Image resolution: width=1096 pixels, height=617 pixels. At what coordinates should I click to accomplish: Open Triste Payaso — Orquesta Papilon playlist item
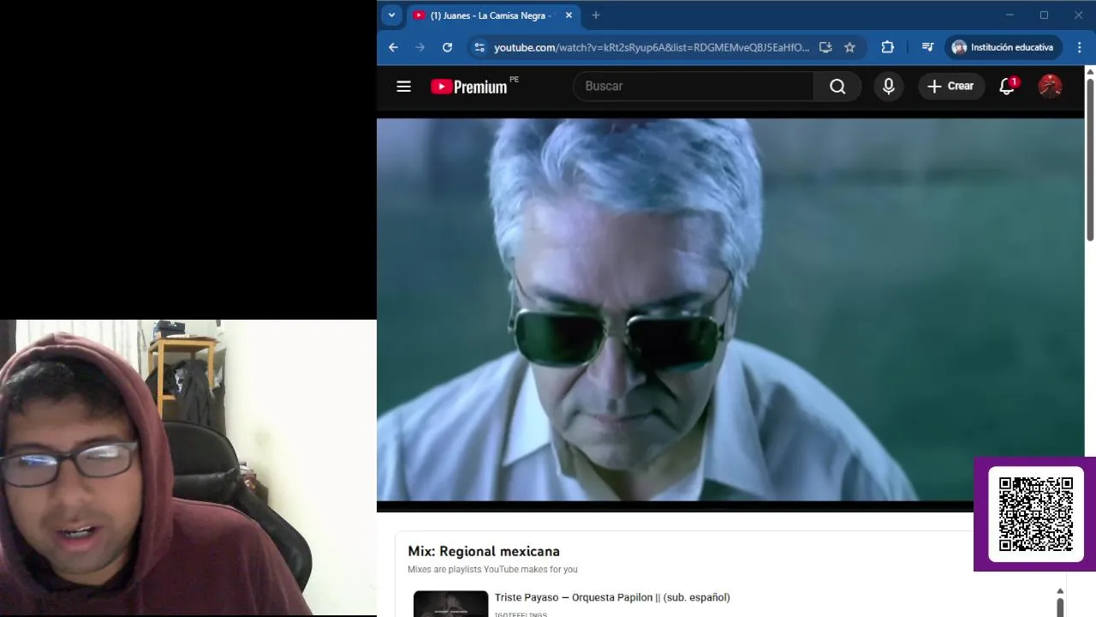612,597
